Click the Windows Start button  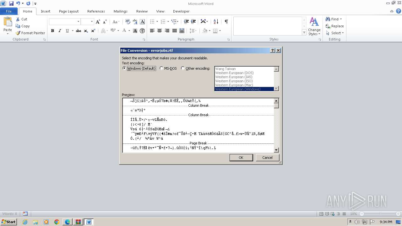pyautogui.click(x=8, y=222)
